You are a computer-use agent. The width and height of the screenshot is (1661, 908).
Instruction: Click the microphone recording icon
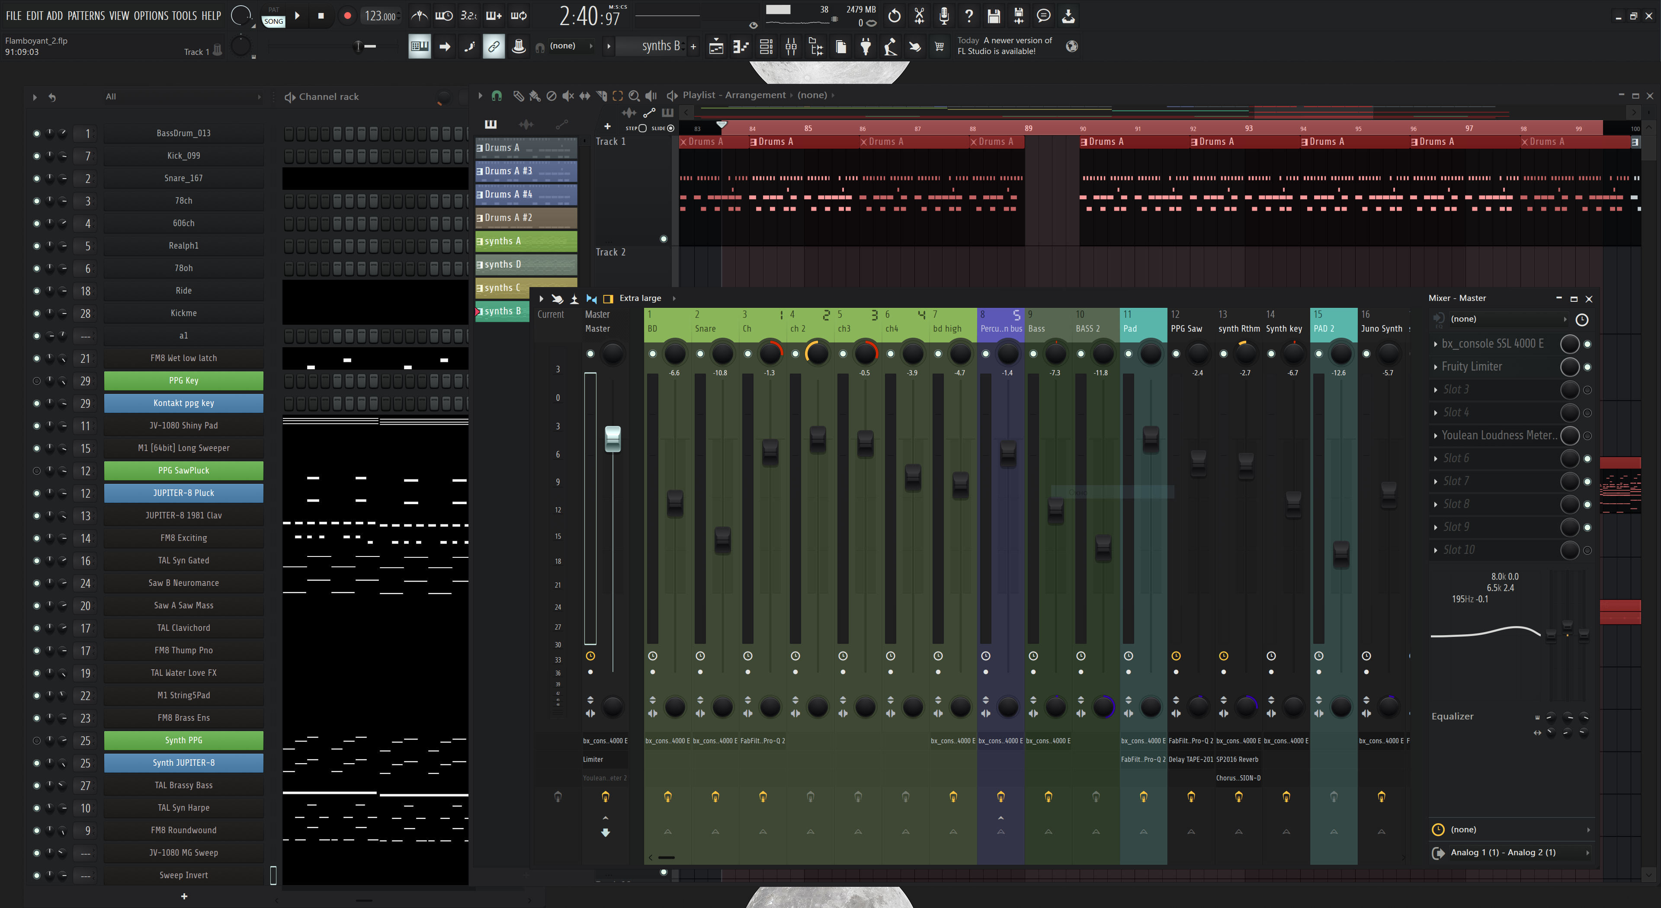(944, 16)
